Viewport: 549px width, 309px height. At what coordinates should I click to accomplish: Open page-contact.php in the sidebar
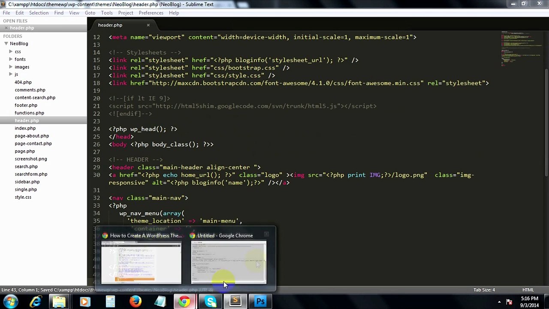tap(33, 144)
